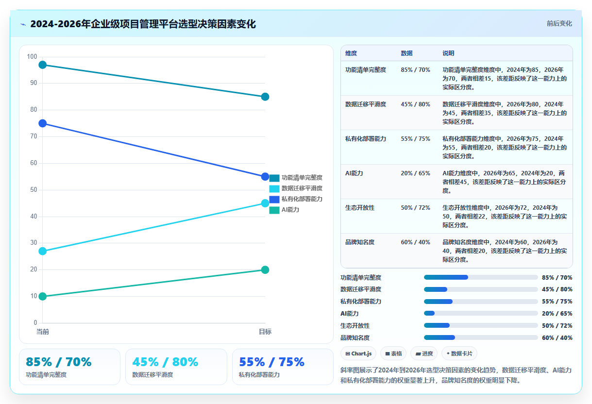The image size is (592, 404).
Task: Click 私有化部署能力 in the table
Action: 366,139
